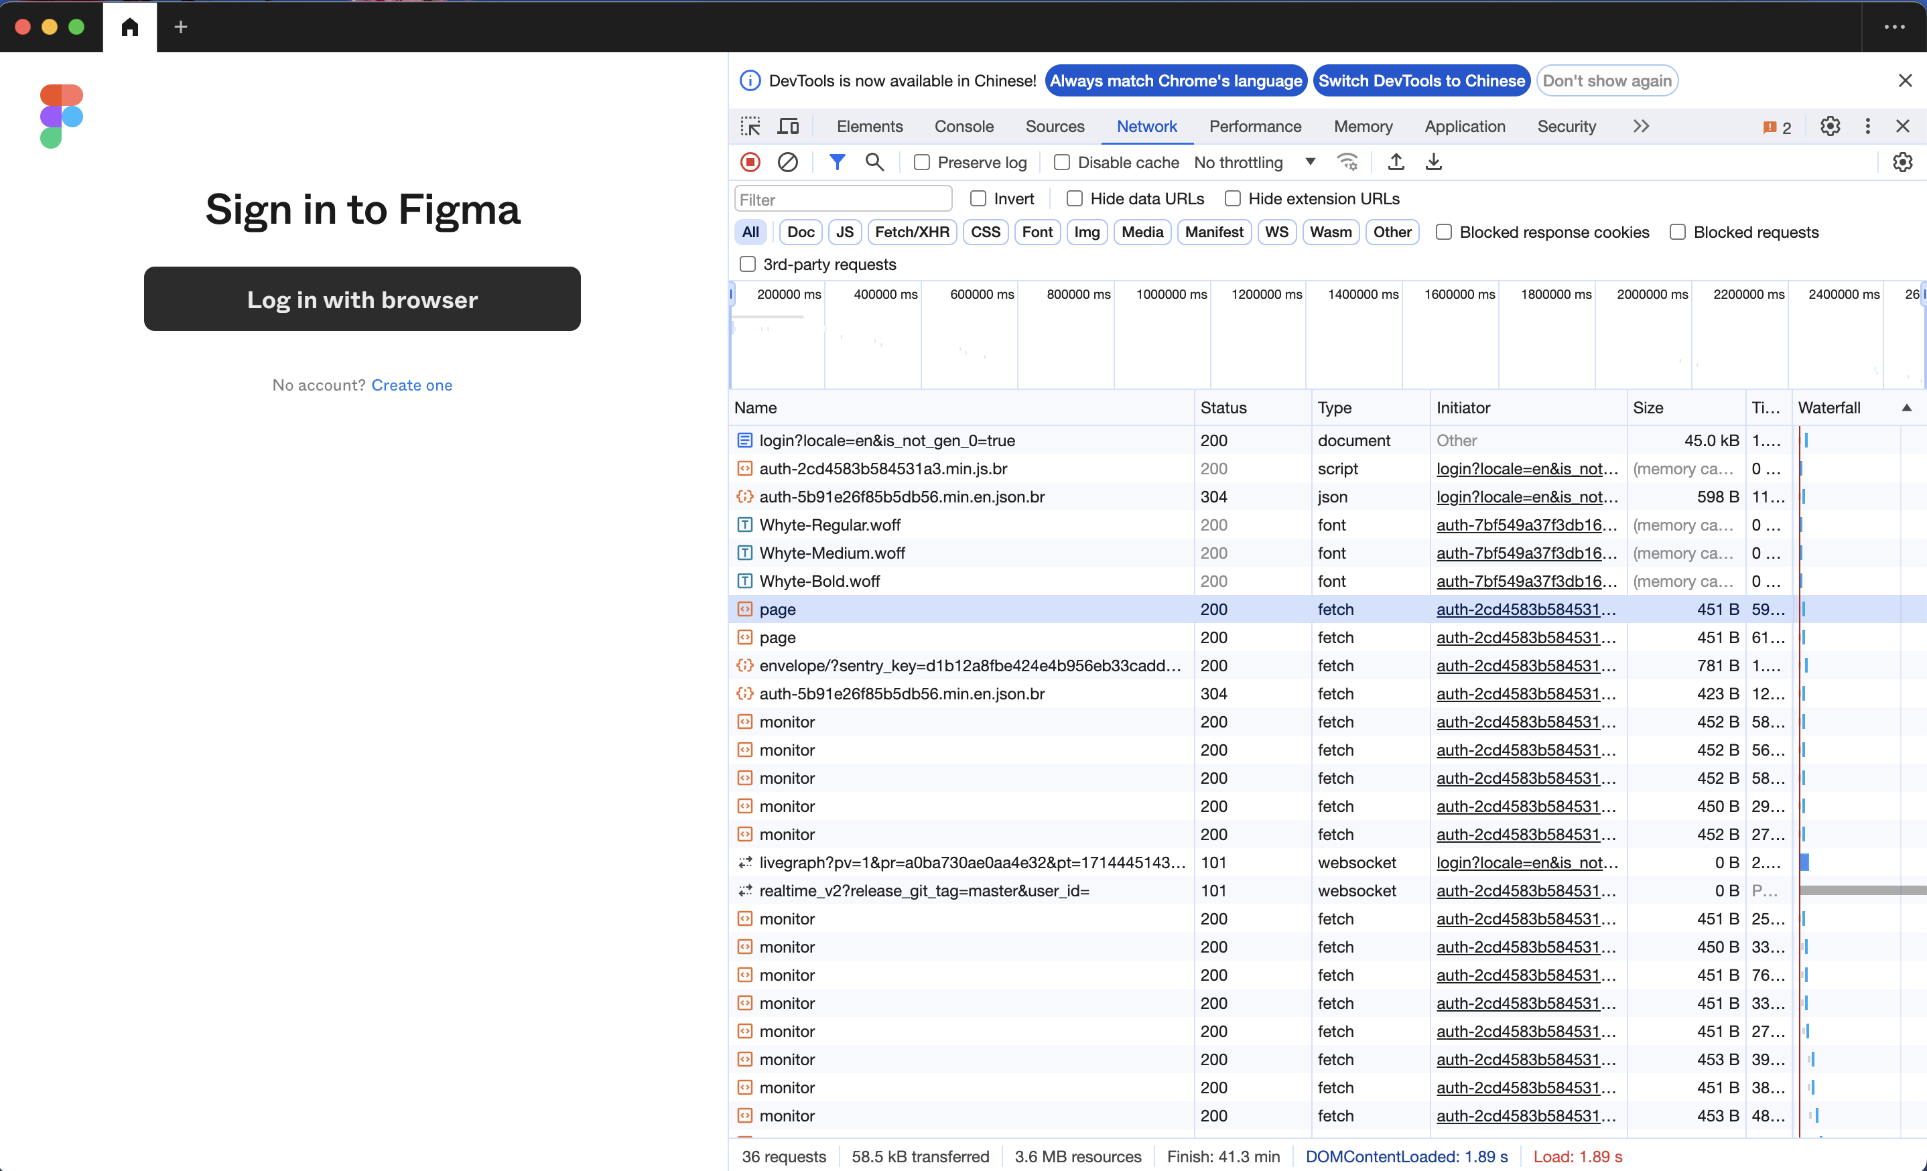1927x1171 pixels.
Task: Check Hide data URLs
Action: point(1075,198)
